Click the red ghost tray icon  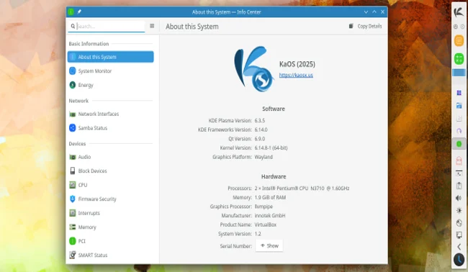click(459, 161)
